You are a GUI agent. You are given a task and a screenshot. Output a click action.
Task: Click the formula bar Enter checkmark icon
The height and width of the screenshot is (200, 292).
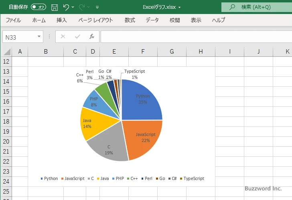[x=77, y=36]
